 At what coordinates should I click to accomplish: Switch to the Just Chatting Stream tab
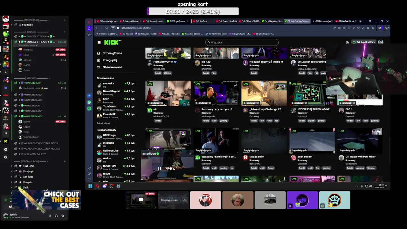click(297, 21)
